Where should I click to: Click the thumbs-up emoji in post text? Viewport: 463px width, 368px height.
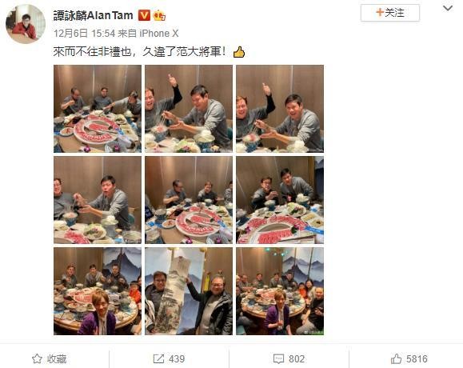point(239,52)
